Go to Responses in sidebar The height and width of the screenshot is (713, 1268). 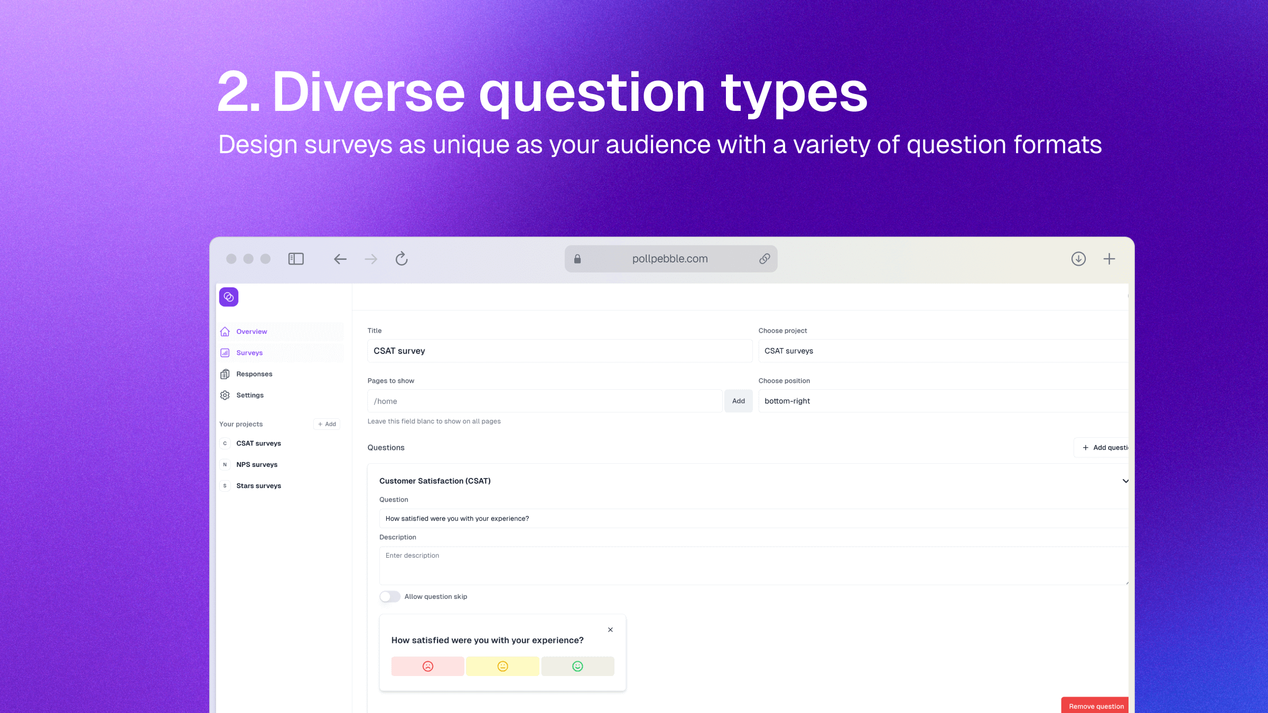click(x=254, y=374)
